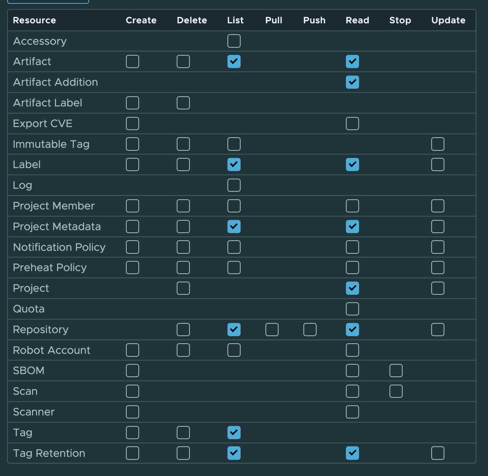Check the Scan Read permission

tap(352, 391)
